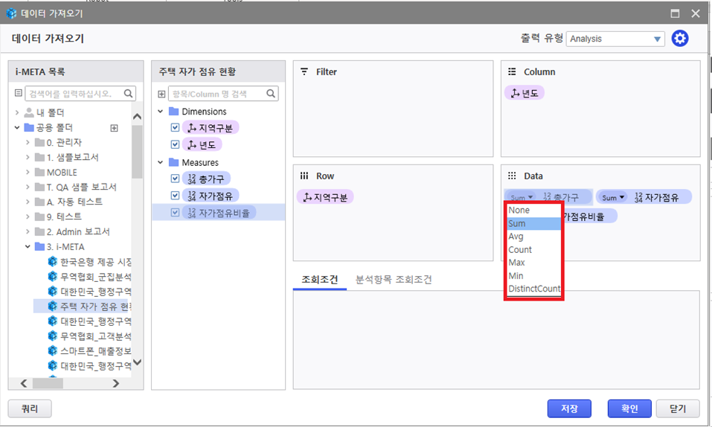Switch to the 분석항목 조회조건 tab
The height and width of the screenshot is (427, 712).
click(x=394, y=280)
